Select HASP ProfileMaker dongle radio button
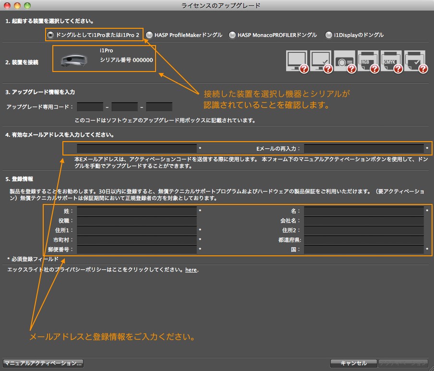 (149, 35)
